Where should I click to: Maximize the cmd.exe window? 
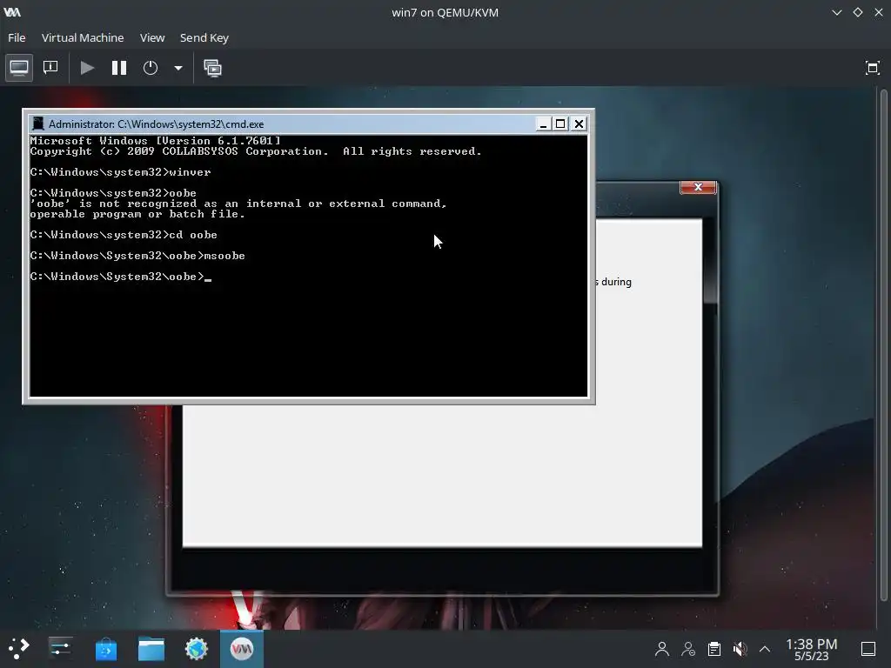pos(560,124)
